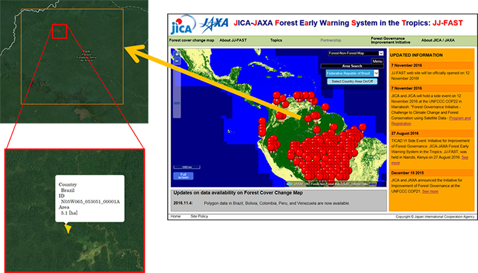Toggle Select Country Area On/Off

pos(352,81)
